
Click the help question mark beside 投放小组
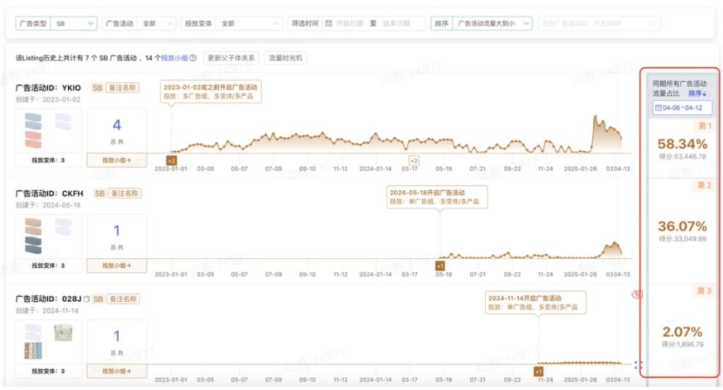click(193, 58)
